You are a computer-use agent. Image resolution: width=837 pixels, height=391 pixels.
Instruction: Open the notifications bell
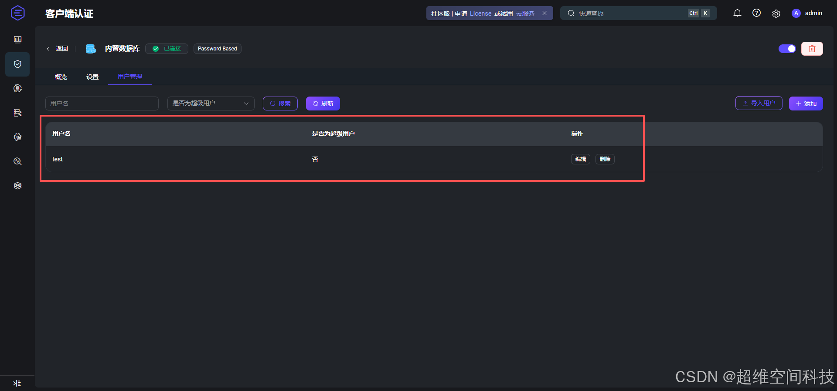point(737,13)
